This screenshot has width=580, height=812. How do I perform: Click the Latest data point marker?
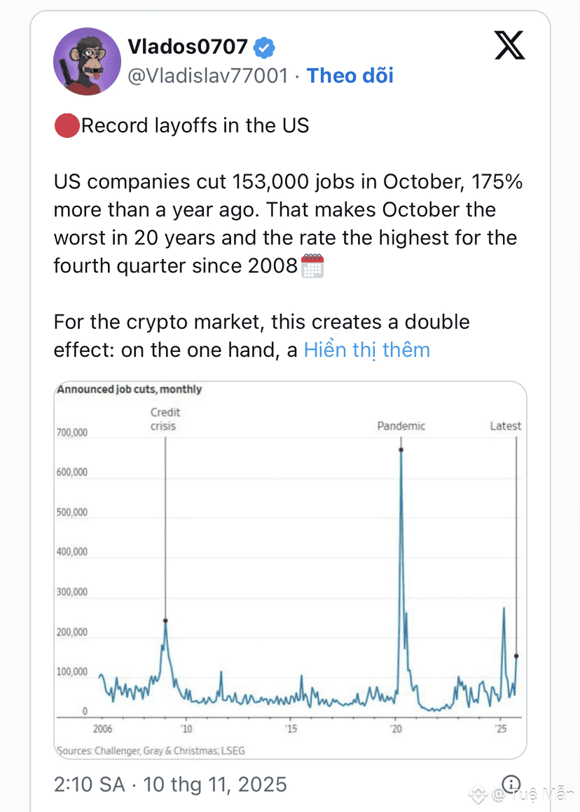coord(516,656)
